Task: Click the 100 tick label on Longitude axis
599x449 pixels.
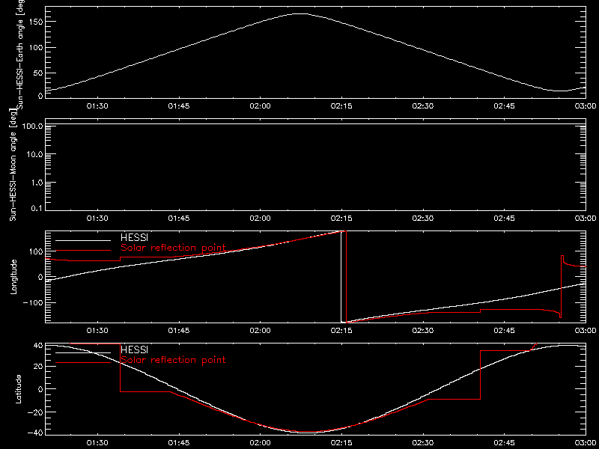Action: (x=34, y=251)
